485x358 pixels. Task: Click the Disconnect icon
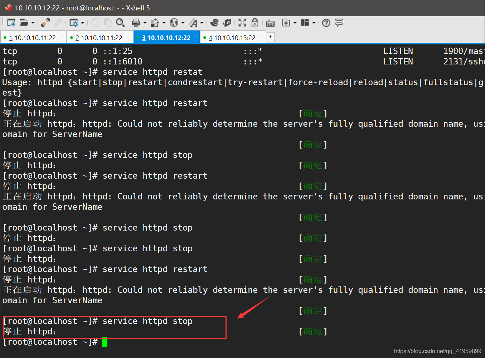(58, 23)
